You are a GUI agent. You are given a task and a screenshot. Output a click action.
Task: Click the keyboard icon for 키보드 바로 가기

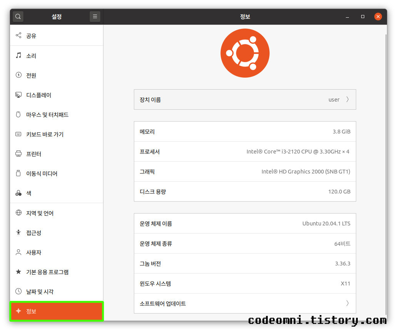point(18,134)
